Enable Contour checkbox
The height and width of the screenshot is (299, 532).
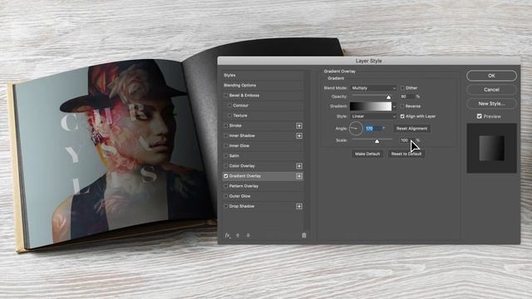(x=229, y=105)
